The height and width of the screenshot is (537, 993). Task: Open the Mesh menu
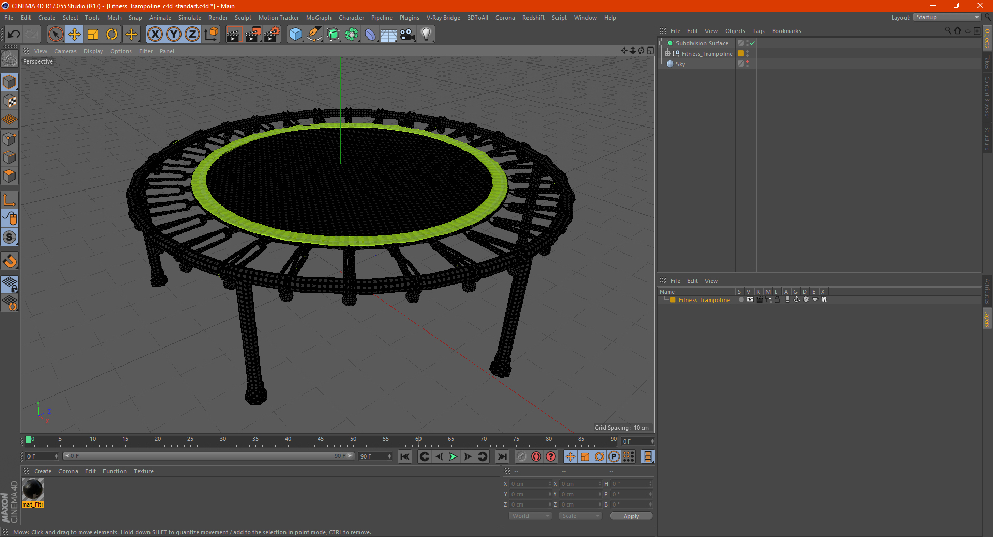(114, 18)
